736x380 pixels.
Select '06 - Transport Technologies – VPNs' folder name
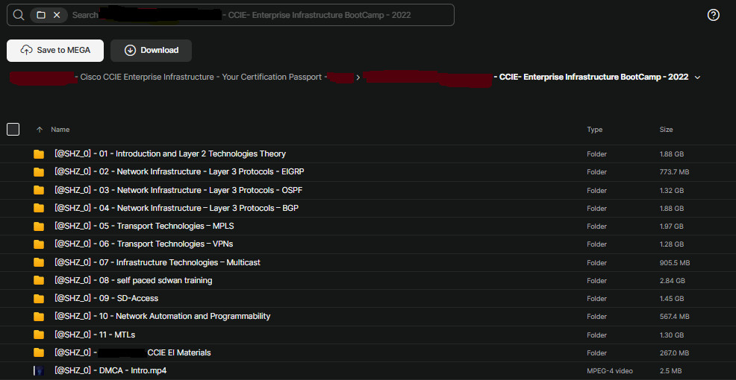pos(143,244)
